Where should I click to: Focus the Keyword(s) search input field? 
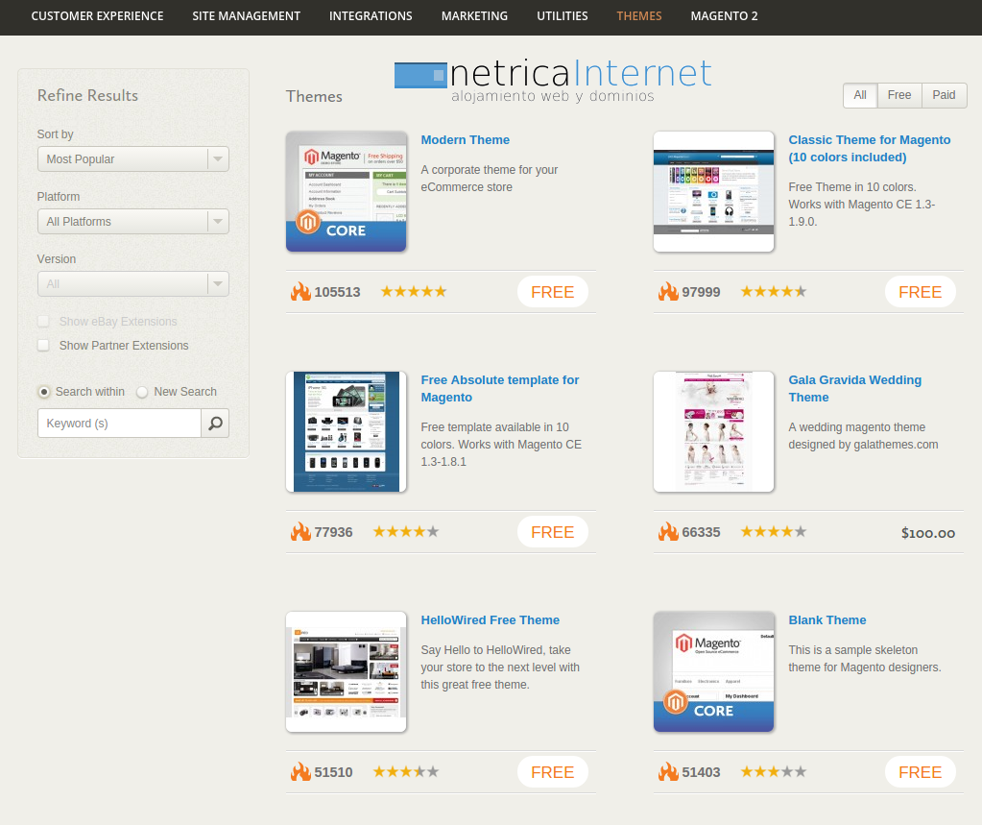tap(119, 424)
